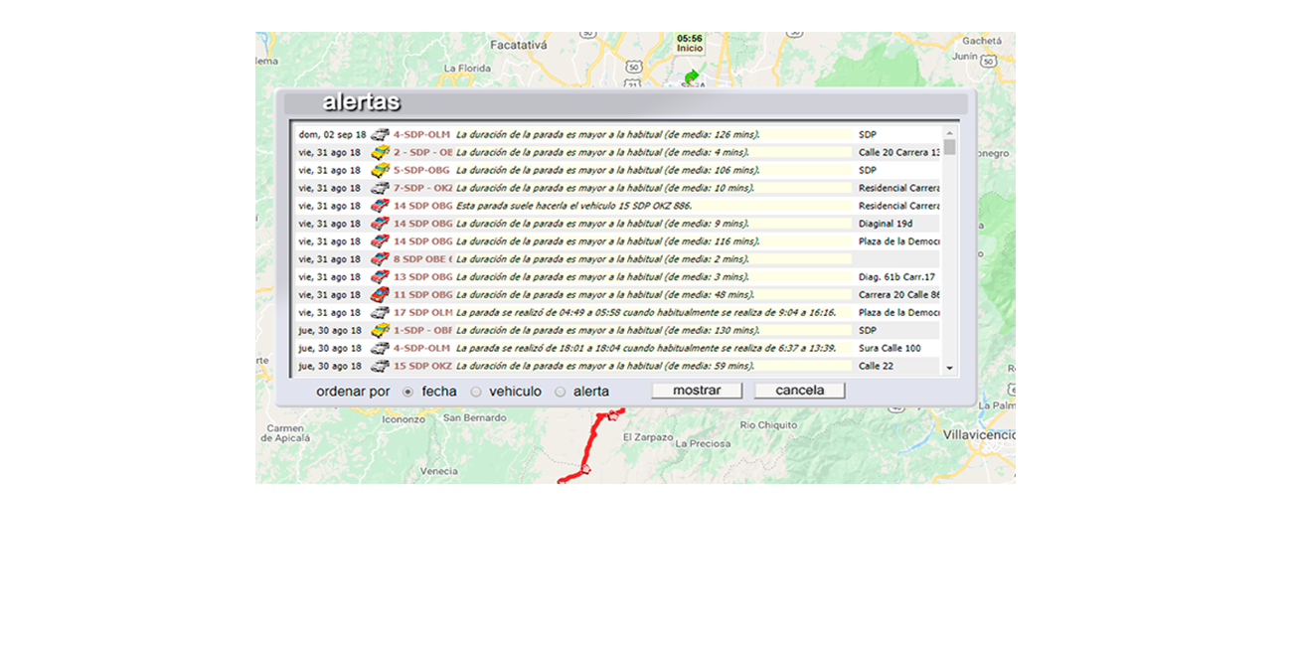The image size is (1295, 645).
Task: Click the cancela button
Action: pos(799,391)
